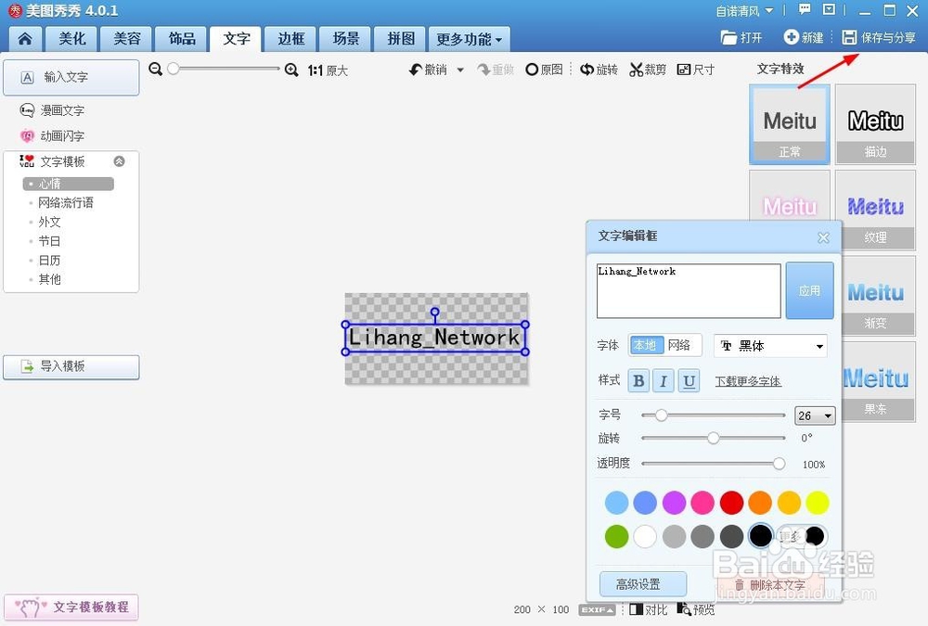Click the 输入文字 button

[71, 77]
